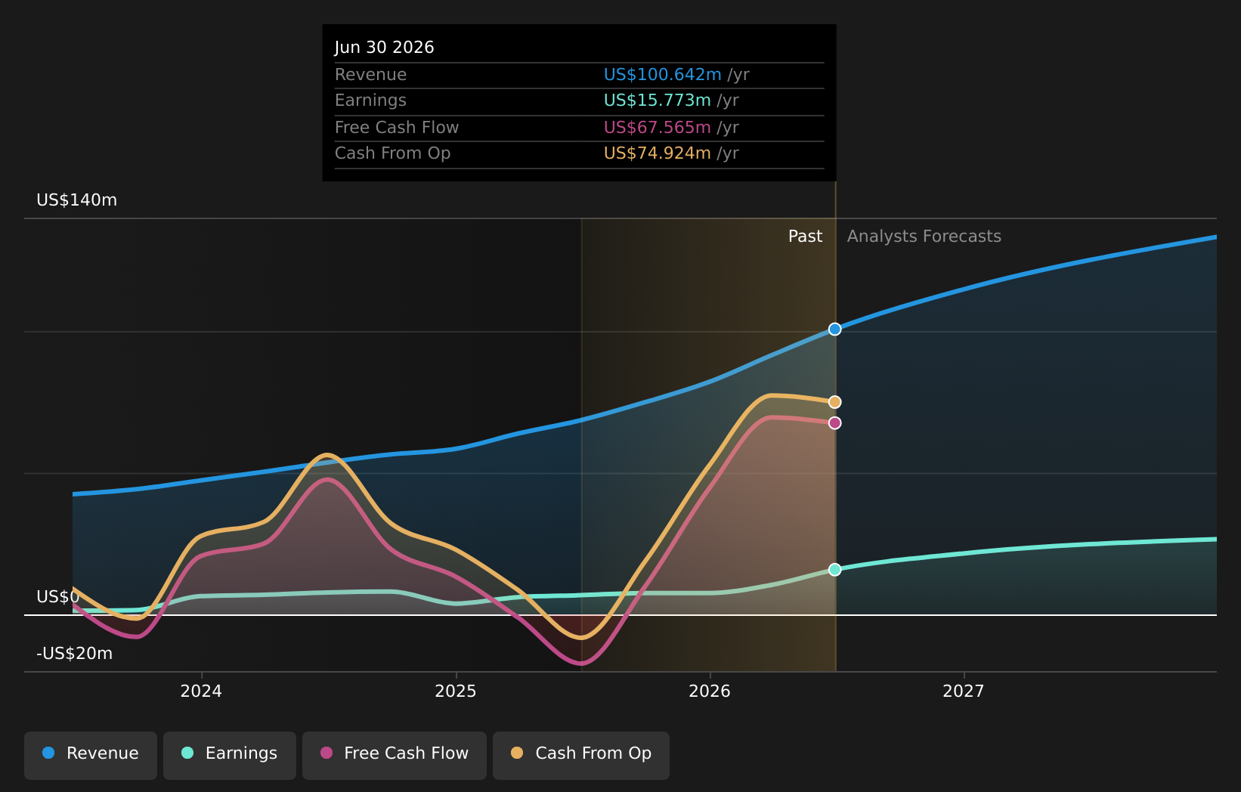
Task: Click the 2024 x-axis label
Action: [201, 691]
